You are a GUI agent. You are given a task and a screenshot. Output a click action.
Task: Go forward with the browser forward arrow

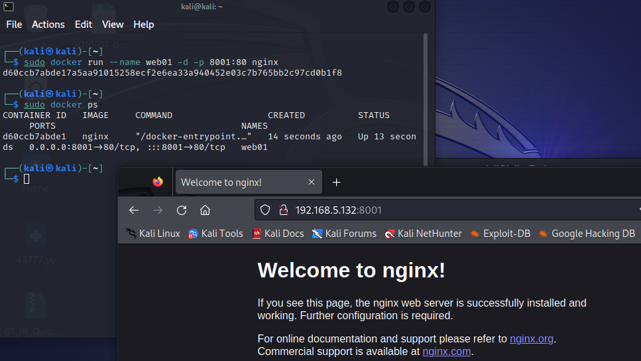[x=158, y=210]
